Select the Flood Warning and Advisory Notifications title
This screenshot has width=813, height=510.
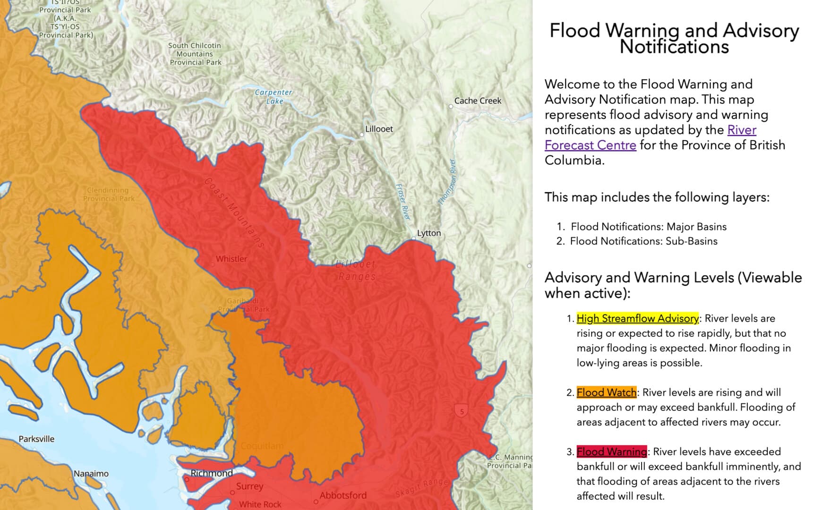tap(674, 38)
